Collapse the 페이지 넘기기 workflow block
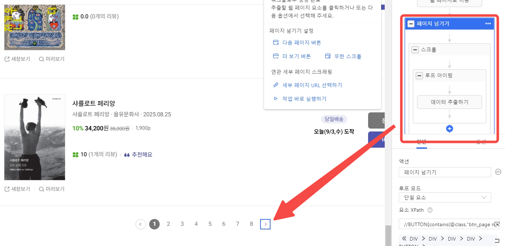Viewport: 505px width, 246px height. 411,24
